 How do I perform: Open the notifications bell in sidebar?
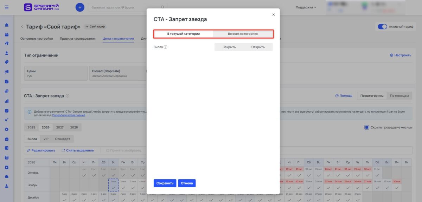pyautogui.click(x=7, y=25)
